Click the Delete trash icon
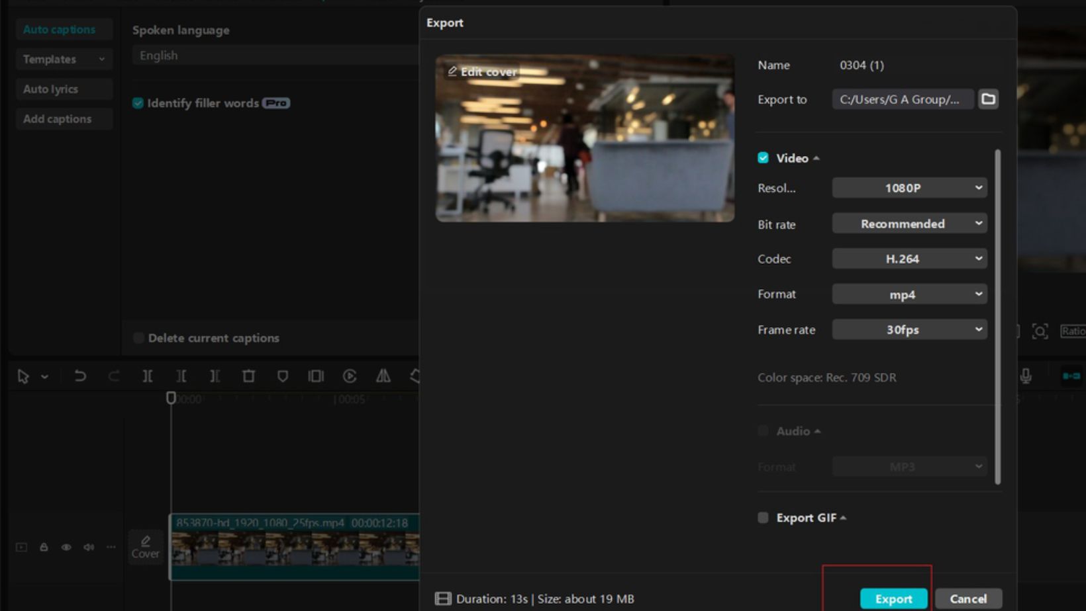The image size is (1086, 611). [248, 376]
